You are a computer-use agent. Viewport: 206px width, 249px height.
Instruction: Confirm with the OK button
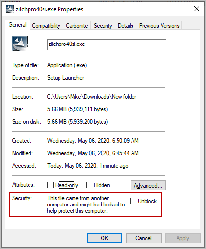(104, 238)
